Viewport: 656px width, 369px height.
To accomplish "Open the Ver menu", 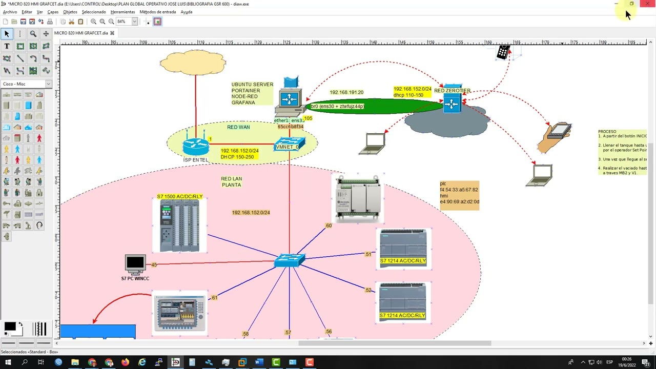I will point(39,12).
